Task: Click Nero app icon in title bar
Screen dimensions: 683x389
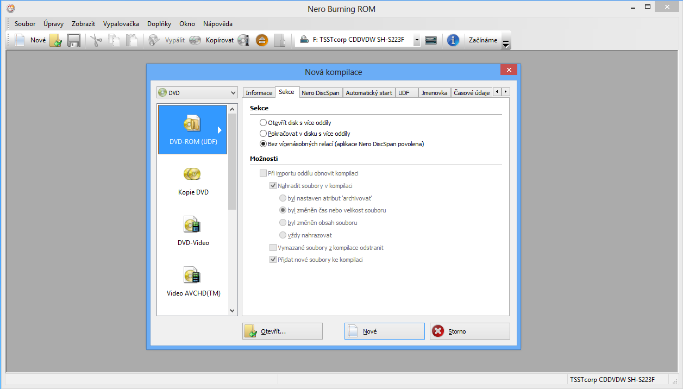Action: coord(10,9)
